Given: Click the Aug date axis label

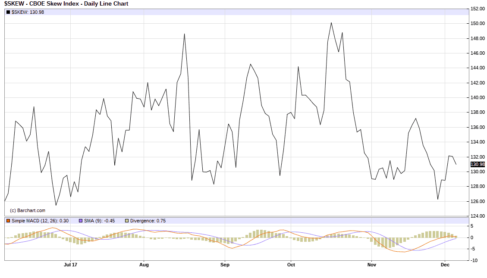Looking at the screenshot, I should [144, 265].
